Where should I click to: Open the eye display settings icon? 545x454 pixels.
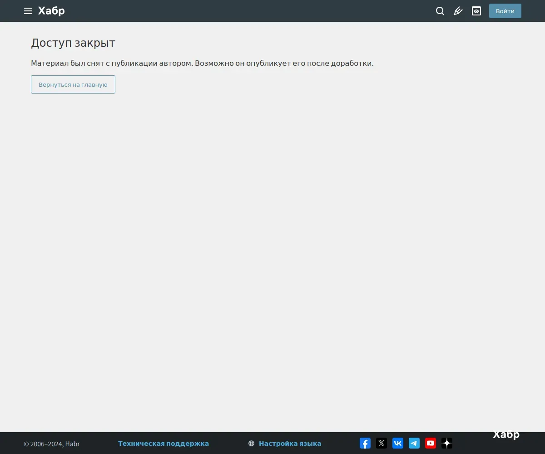(476, 11)
